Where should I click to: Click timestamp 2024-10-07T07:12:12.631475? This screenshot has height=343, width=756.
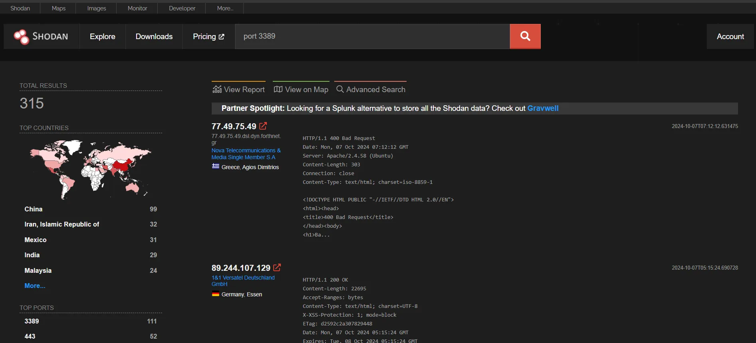[x=704, y=126]
